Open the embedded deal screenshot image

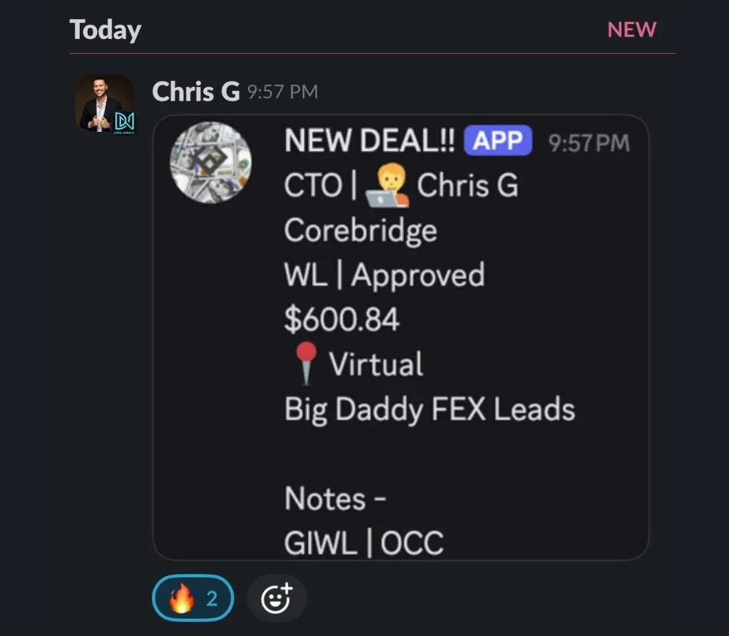(401, 337)
